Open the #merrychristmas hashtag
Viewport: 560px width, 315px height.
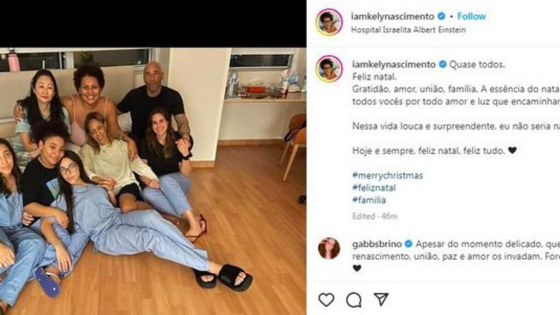pyautogui.click(x=388, y=176)
